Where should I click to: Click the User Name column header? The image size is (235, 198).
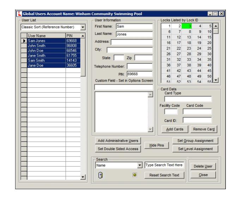click(46, 36)
